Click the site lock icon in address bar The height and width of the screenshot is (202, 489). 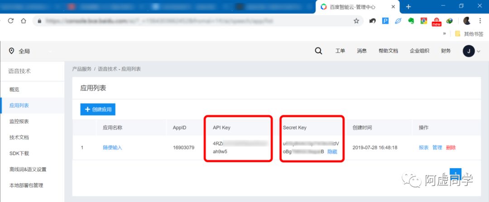(x=39, y=21)
